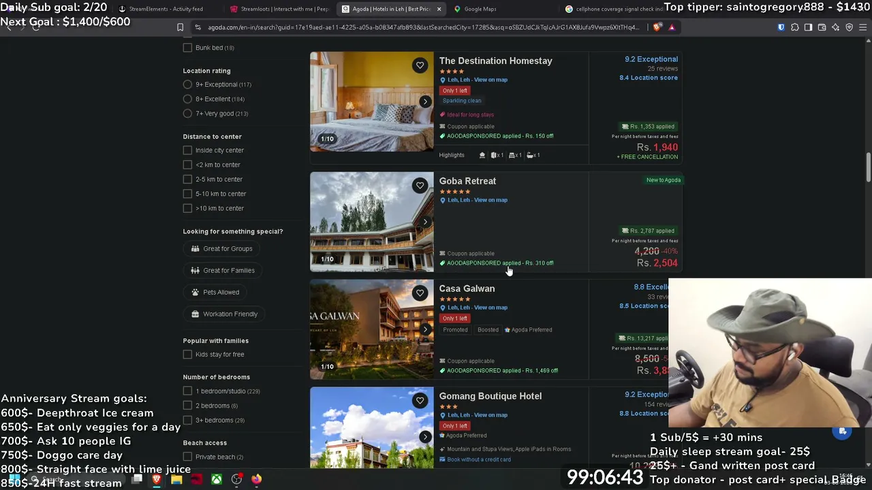Click the Task View taskbar icon

tap(137, 479)
